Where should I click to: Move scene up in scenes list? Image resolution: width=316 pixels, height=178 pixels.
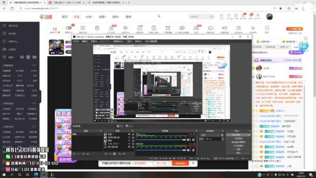click(x=83, y=154)
